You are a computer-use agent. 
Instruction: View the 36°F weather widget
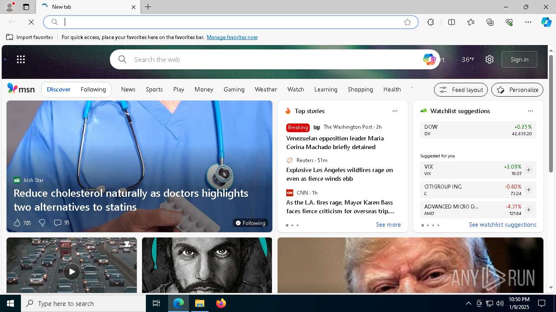(467, 59)
